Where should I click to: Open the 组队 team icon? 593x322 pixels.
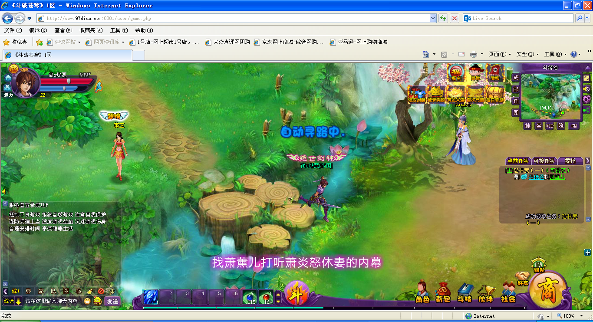pos(539,265)
